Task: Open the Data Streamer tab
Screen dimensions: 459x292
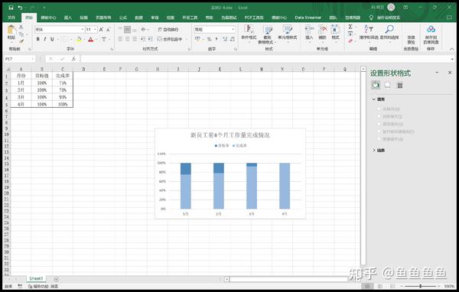Action: [x=308, y=18]
